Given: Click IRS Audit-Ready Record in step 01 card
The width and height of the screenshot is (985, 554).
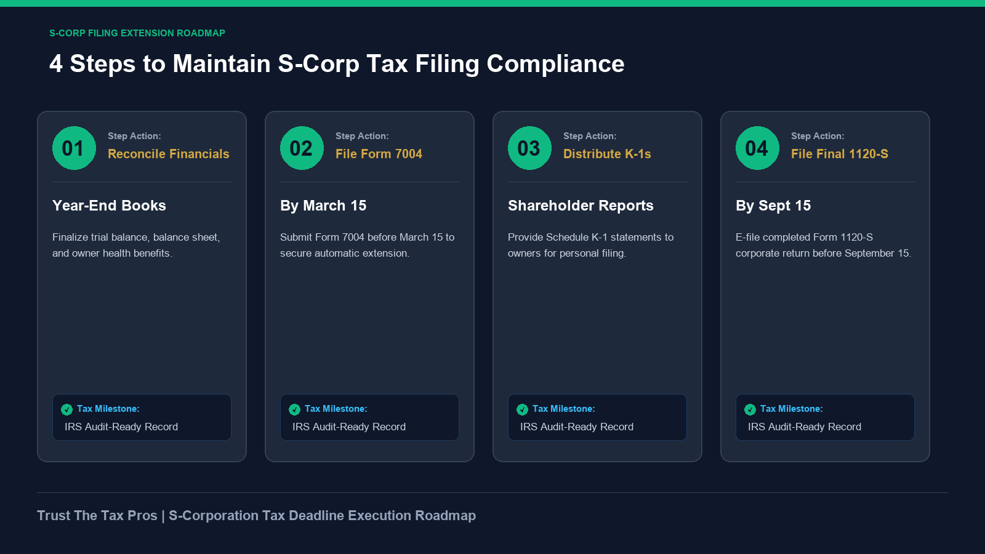Looking at the screenshot, I should click(x=121, y=427).
